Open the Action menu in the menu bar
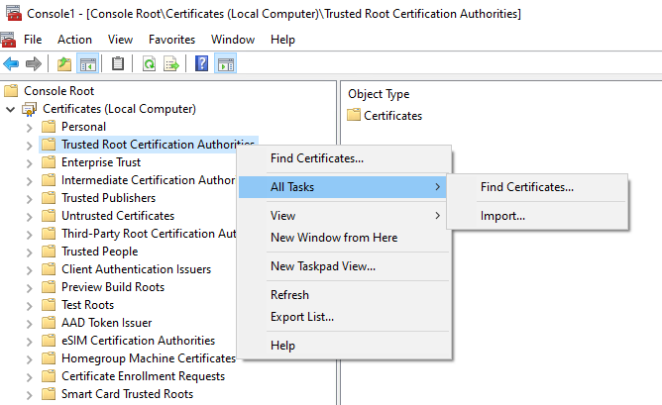 click(x=74, y=40)
